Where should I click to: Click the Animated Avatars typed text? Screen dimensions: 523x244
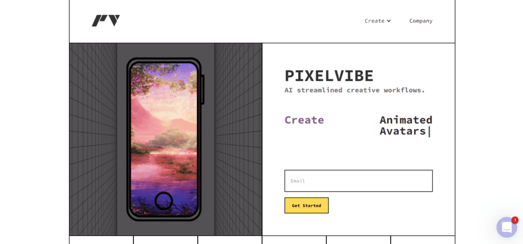[406, 126]
